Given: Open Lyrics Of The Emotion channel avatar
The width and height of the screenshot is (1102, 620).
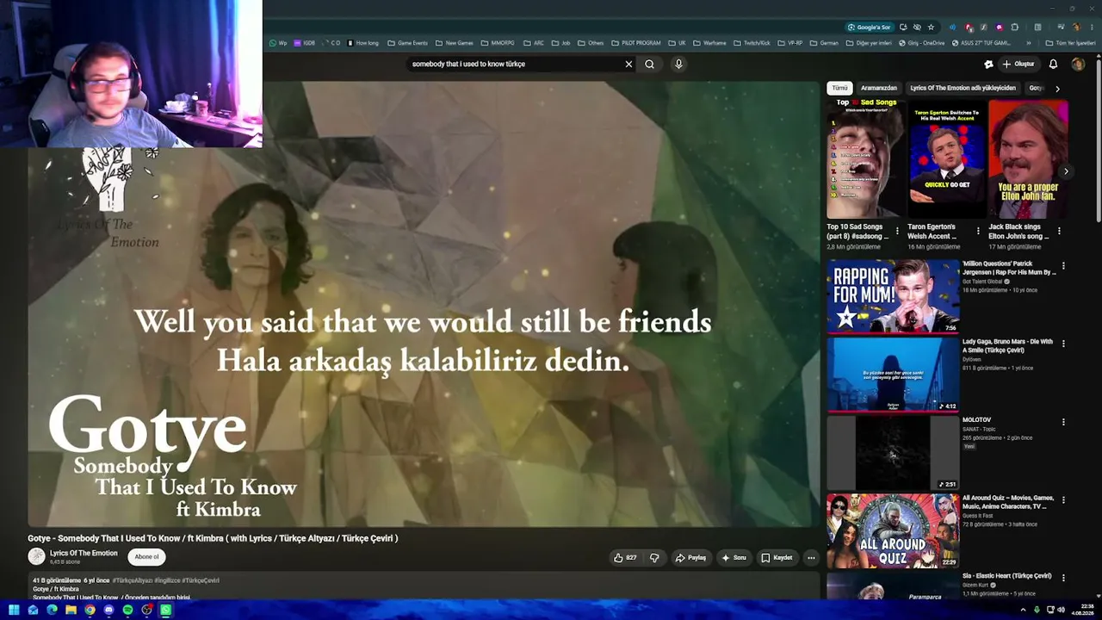Looking at the screenshot, I should coord(36,556).
